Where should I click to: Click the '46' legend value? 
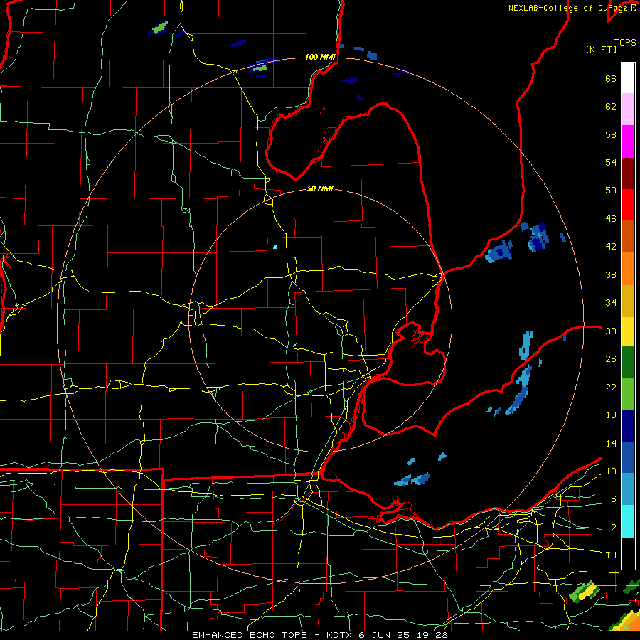point(611,219)
